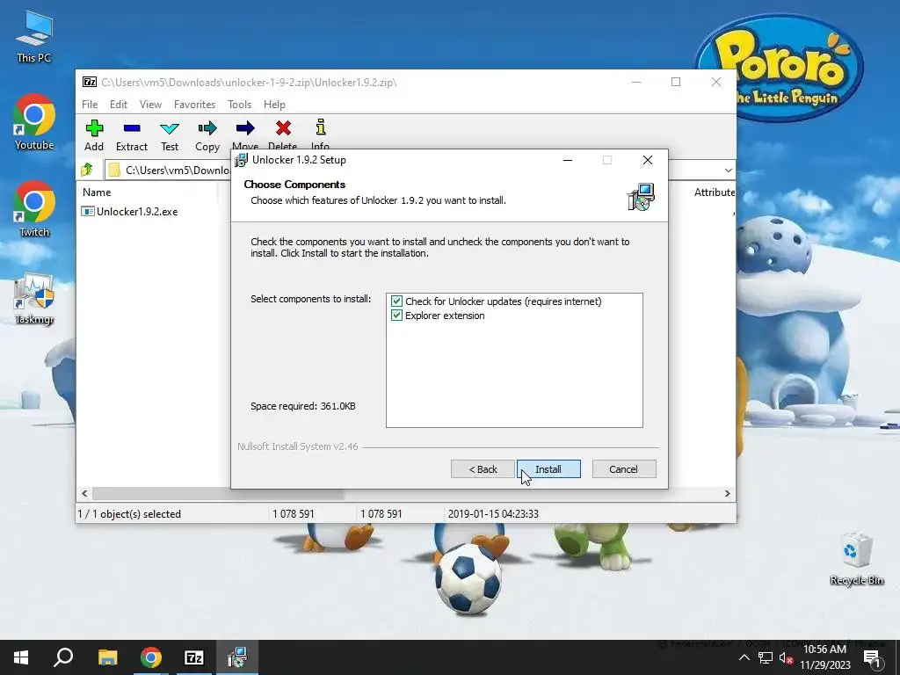900x675 pixels.
Task: Maximize the 7-Zip window
Action: click(x=676, y=82)
